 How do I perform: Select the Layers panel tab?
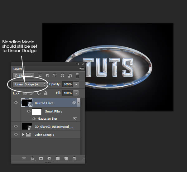coord(18,69)
